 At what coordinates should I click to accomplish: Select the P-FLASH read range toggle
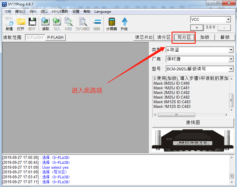[55, 37]
